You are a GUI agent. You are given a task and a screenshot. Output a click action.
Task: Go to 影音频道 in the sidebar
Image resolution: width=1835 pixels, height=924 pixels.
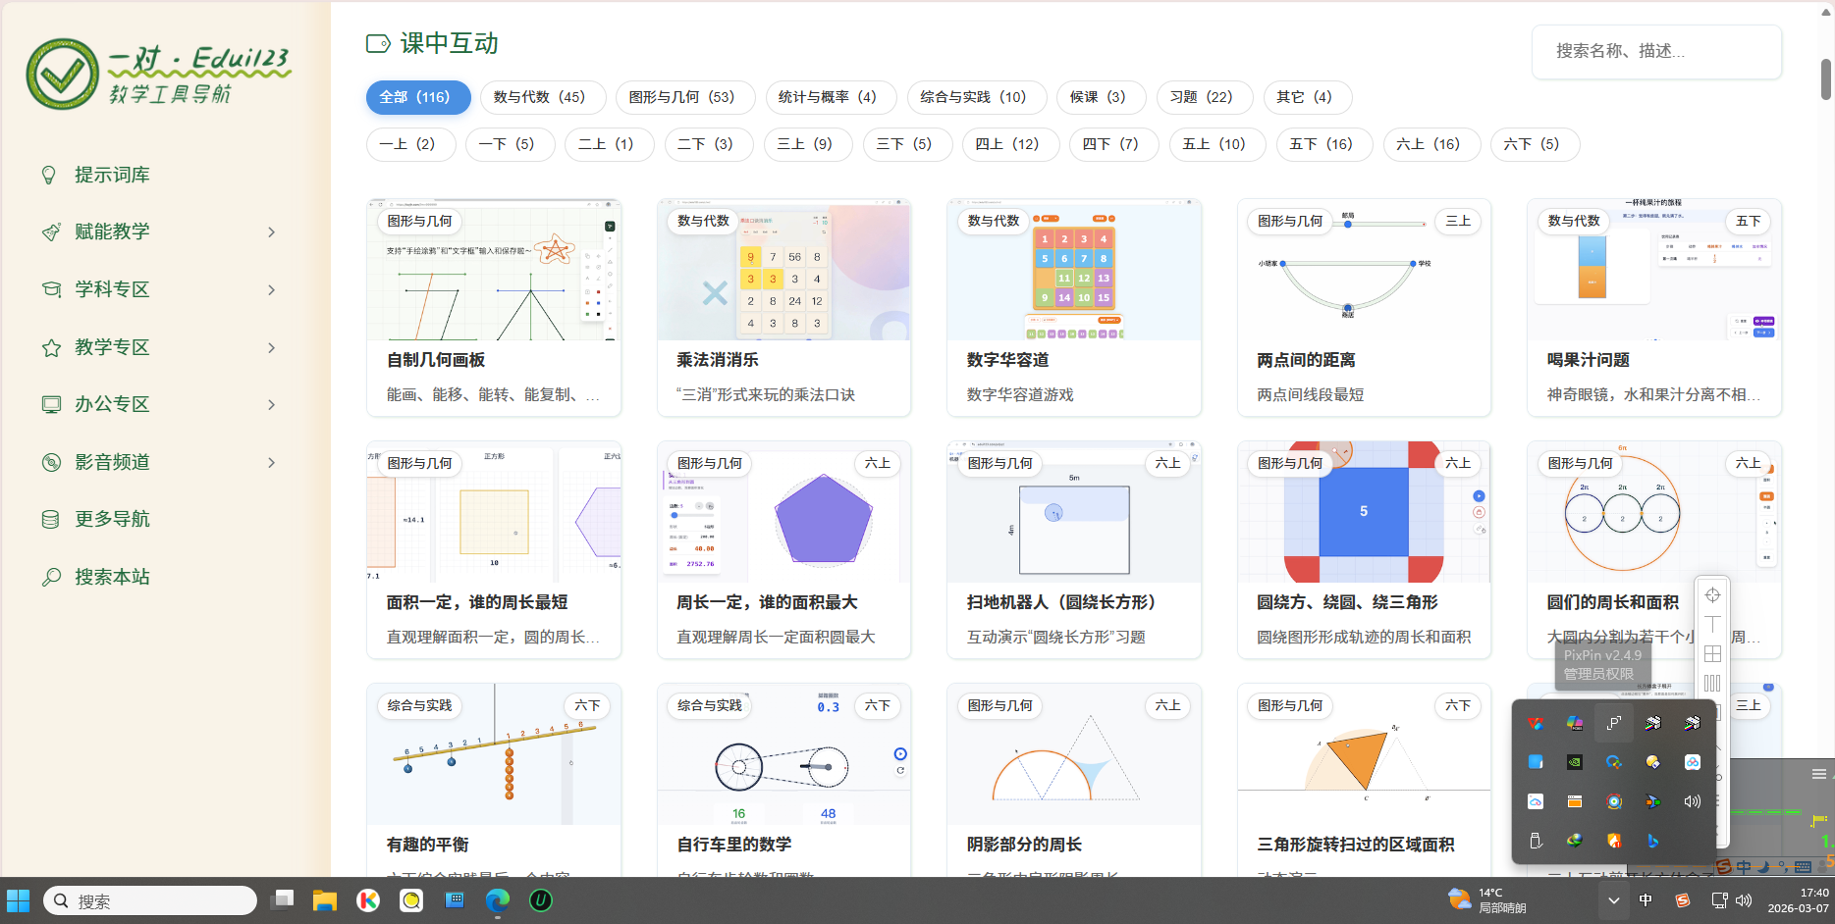click(x=112, y=462)
